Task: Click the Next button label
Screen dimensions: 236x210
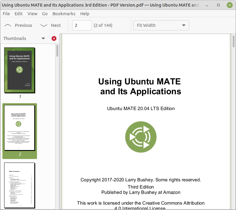Action: pyautogui.click(x=56, y=25)
